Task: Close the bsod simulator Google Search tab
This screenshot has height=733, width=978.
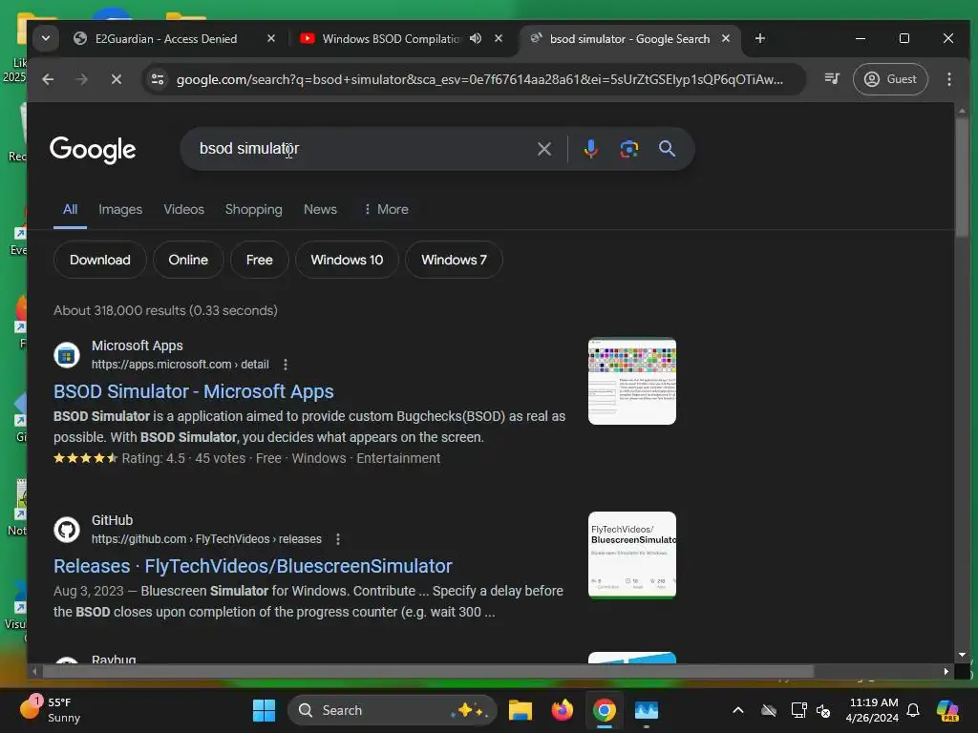Action: click(x=726, y=38)
